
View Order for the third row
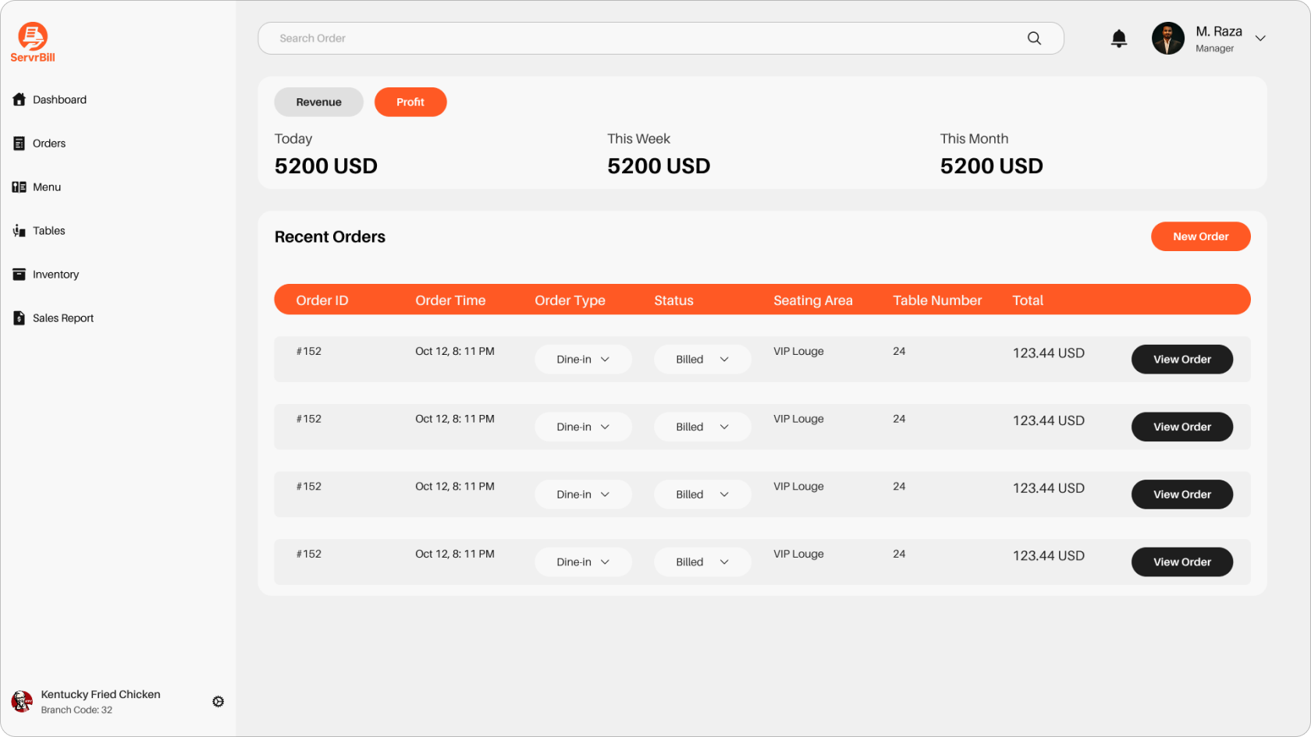[x=1181, y=494]
